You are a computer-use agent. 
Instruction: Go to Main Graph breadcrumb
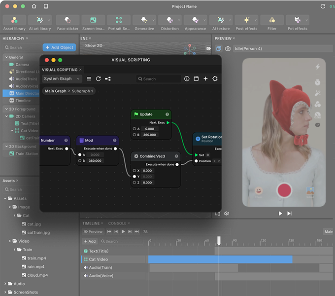pyautogui.click(x=56, y=91)
